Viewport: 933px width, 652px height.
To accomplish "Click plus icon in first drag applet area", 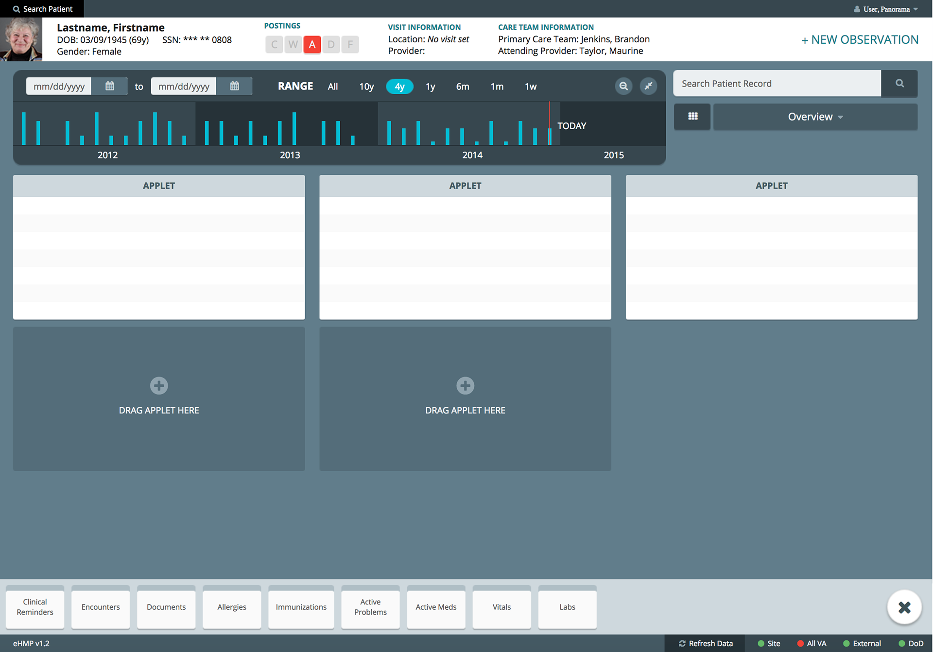I will pyautogui.click(x=159, y=386).
